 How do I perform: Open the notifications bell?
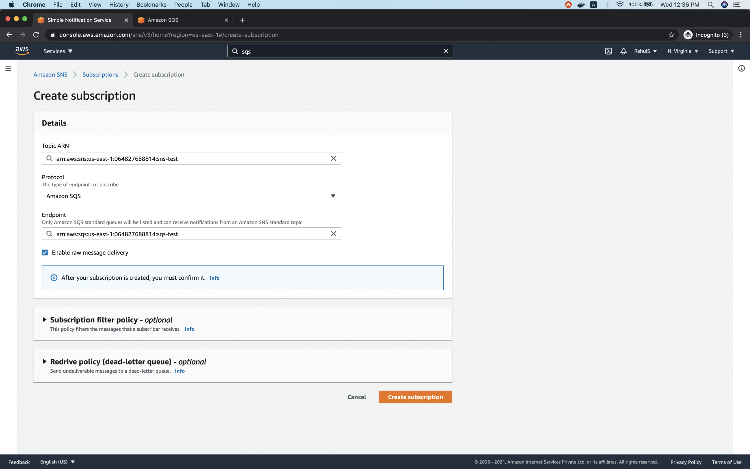(623, 51)
